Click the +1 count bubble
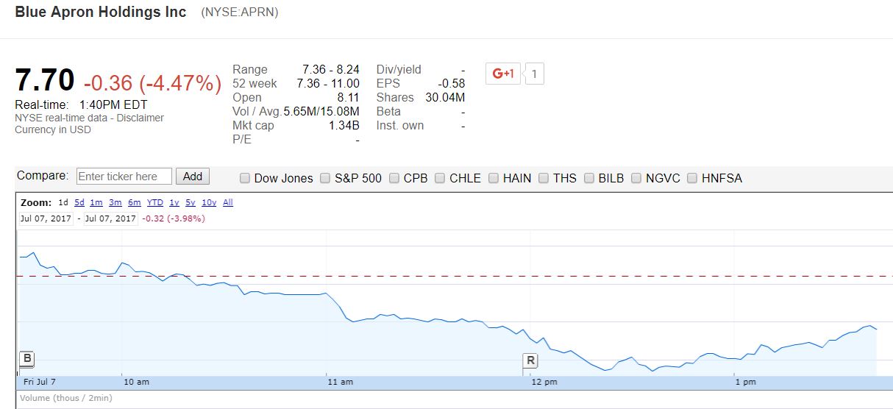This screenshot has height=409, width=893. click(x=535, y=74)
